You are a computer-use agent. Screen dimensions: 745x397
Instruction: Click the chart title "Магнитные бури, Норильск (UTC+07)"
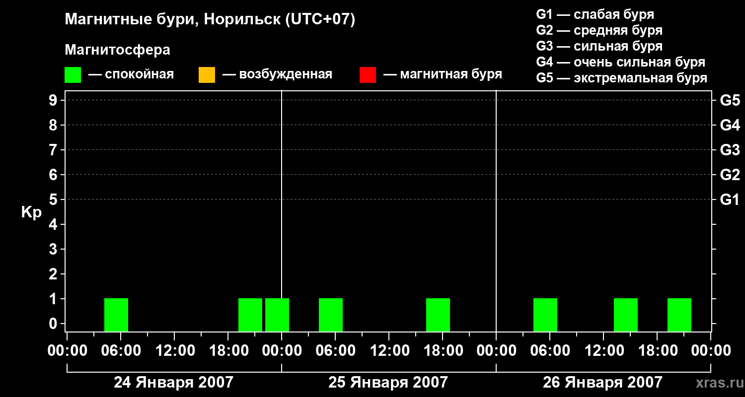click(210, 20)
